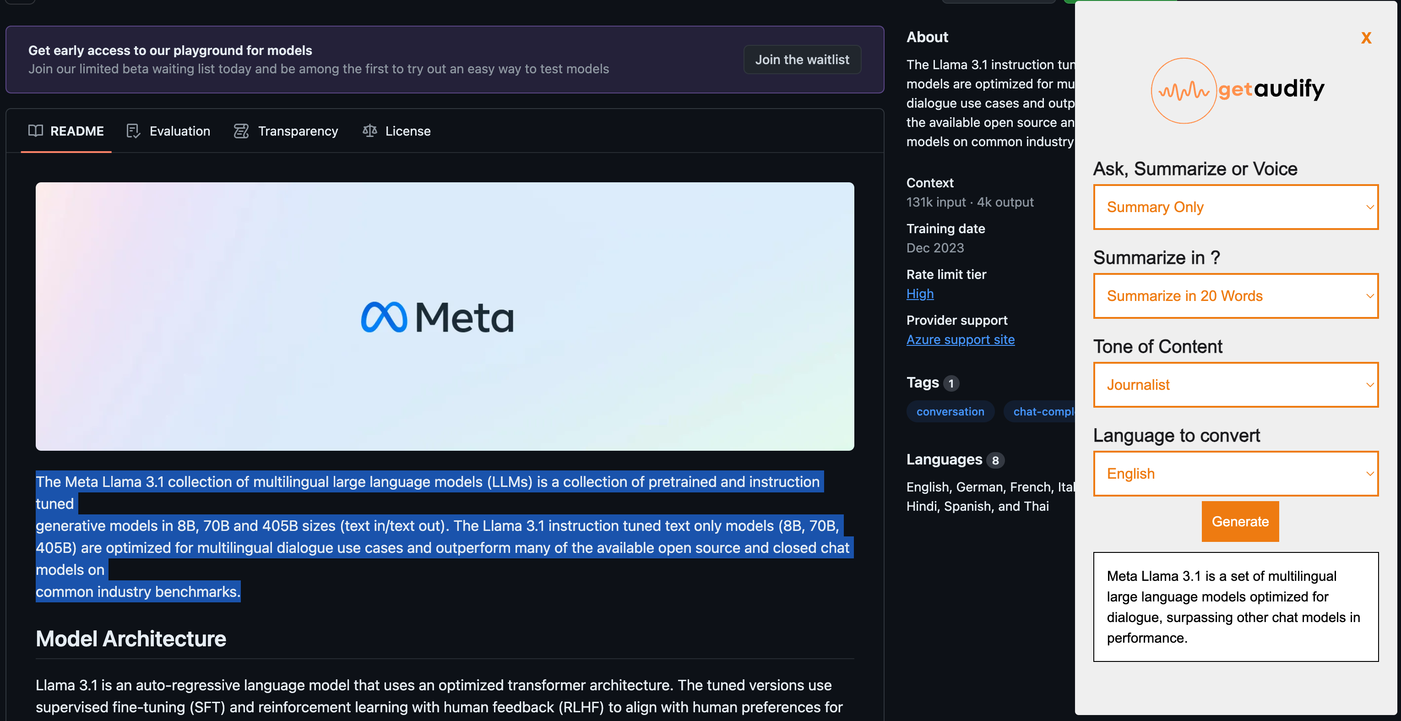Open the License tab
The width and height of the screenshot is (1401, 721).
(396, 131)
